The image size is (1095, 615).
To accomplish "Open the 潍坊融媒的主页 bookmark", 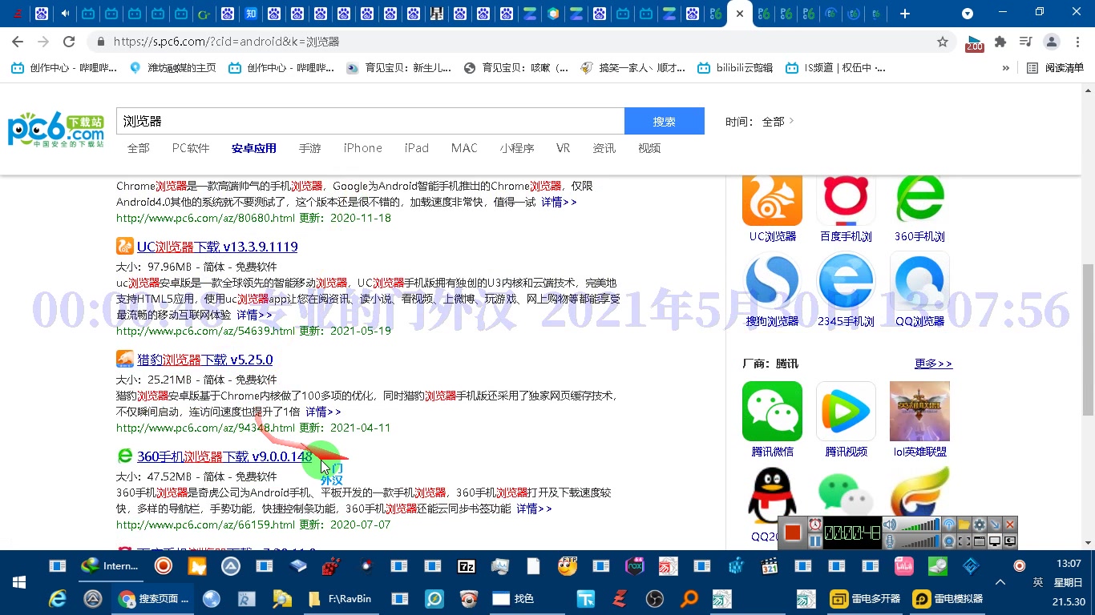I will click(x=172, y=68).
